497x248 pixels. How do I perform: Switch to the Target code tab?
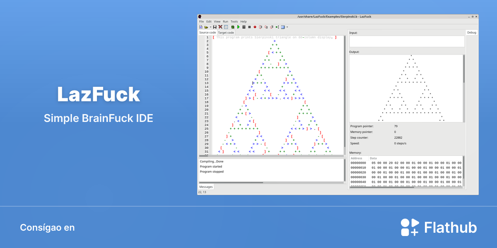tap(226, 32)
